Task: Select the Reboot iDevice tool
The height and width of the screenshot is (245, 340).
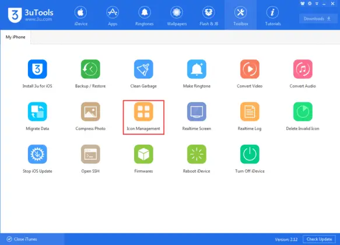Action: (x=197, y=159)
